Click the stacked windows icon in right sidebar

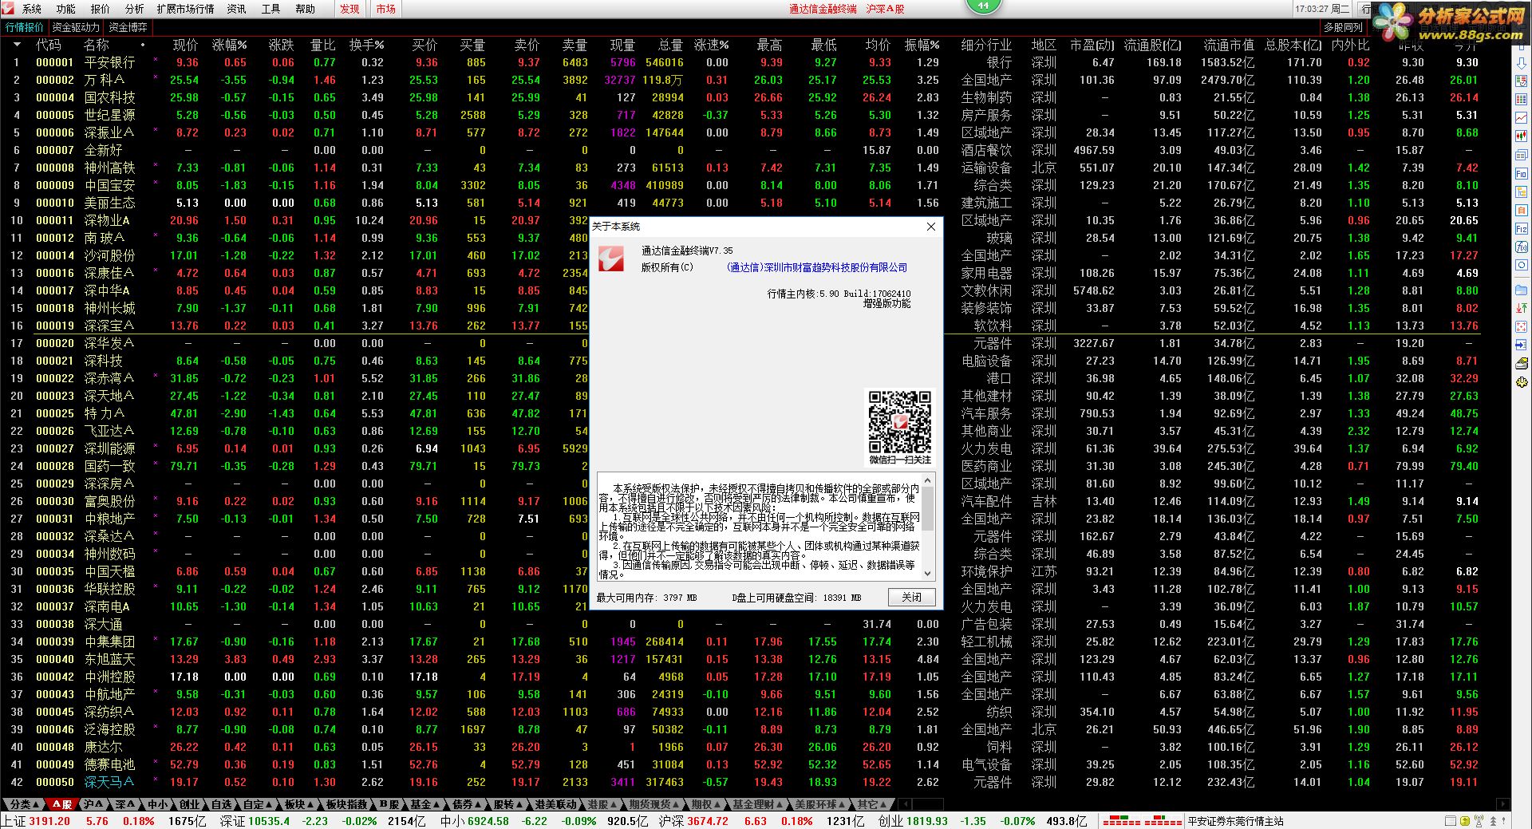(1522, 155)
